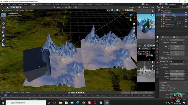The height and width of the screenshot is (105, 188).
Task: Toggle the Collection exclude checkbox in outliner
Action: point(161,12)
